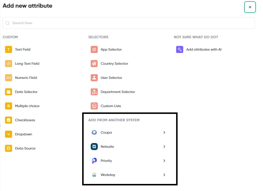Click the Coupa logo icon
263x191 pixels.
[x=94, y=132]
